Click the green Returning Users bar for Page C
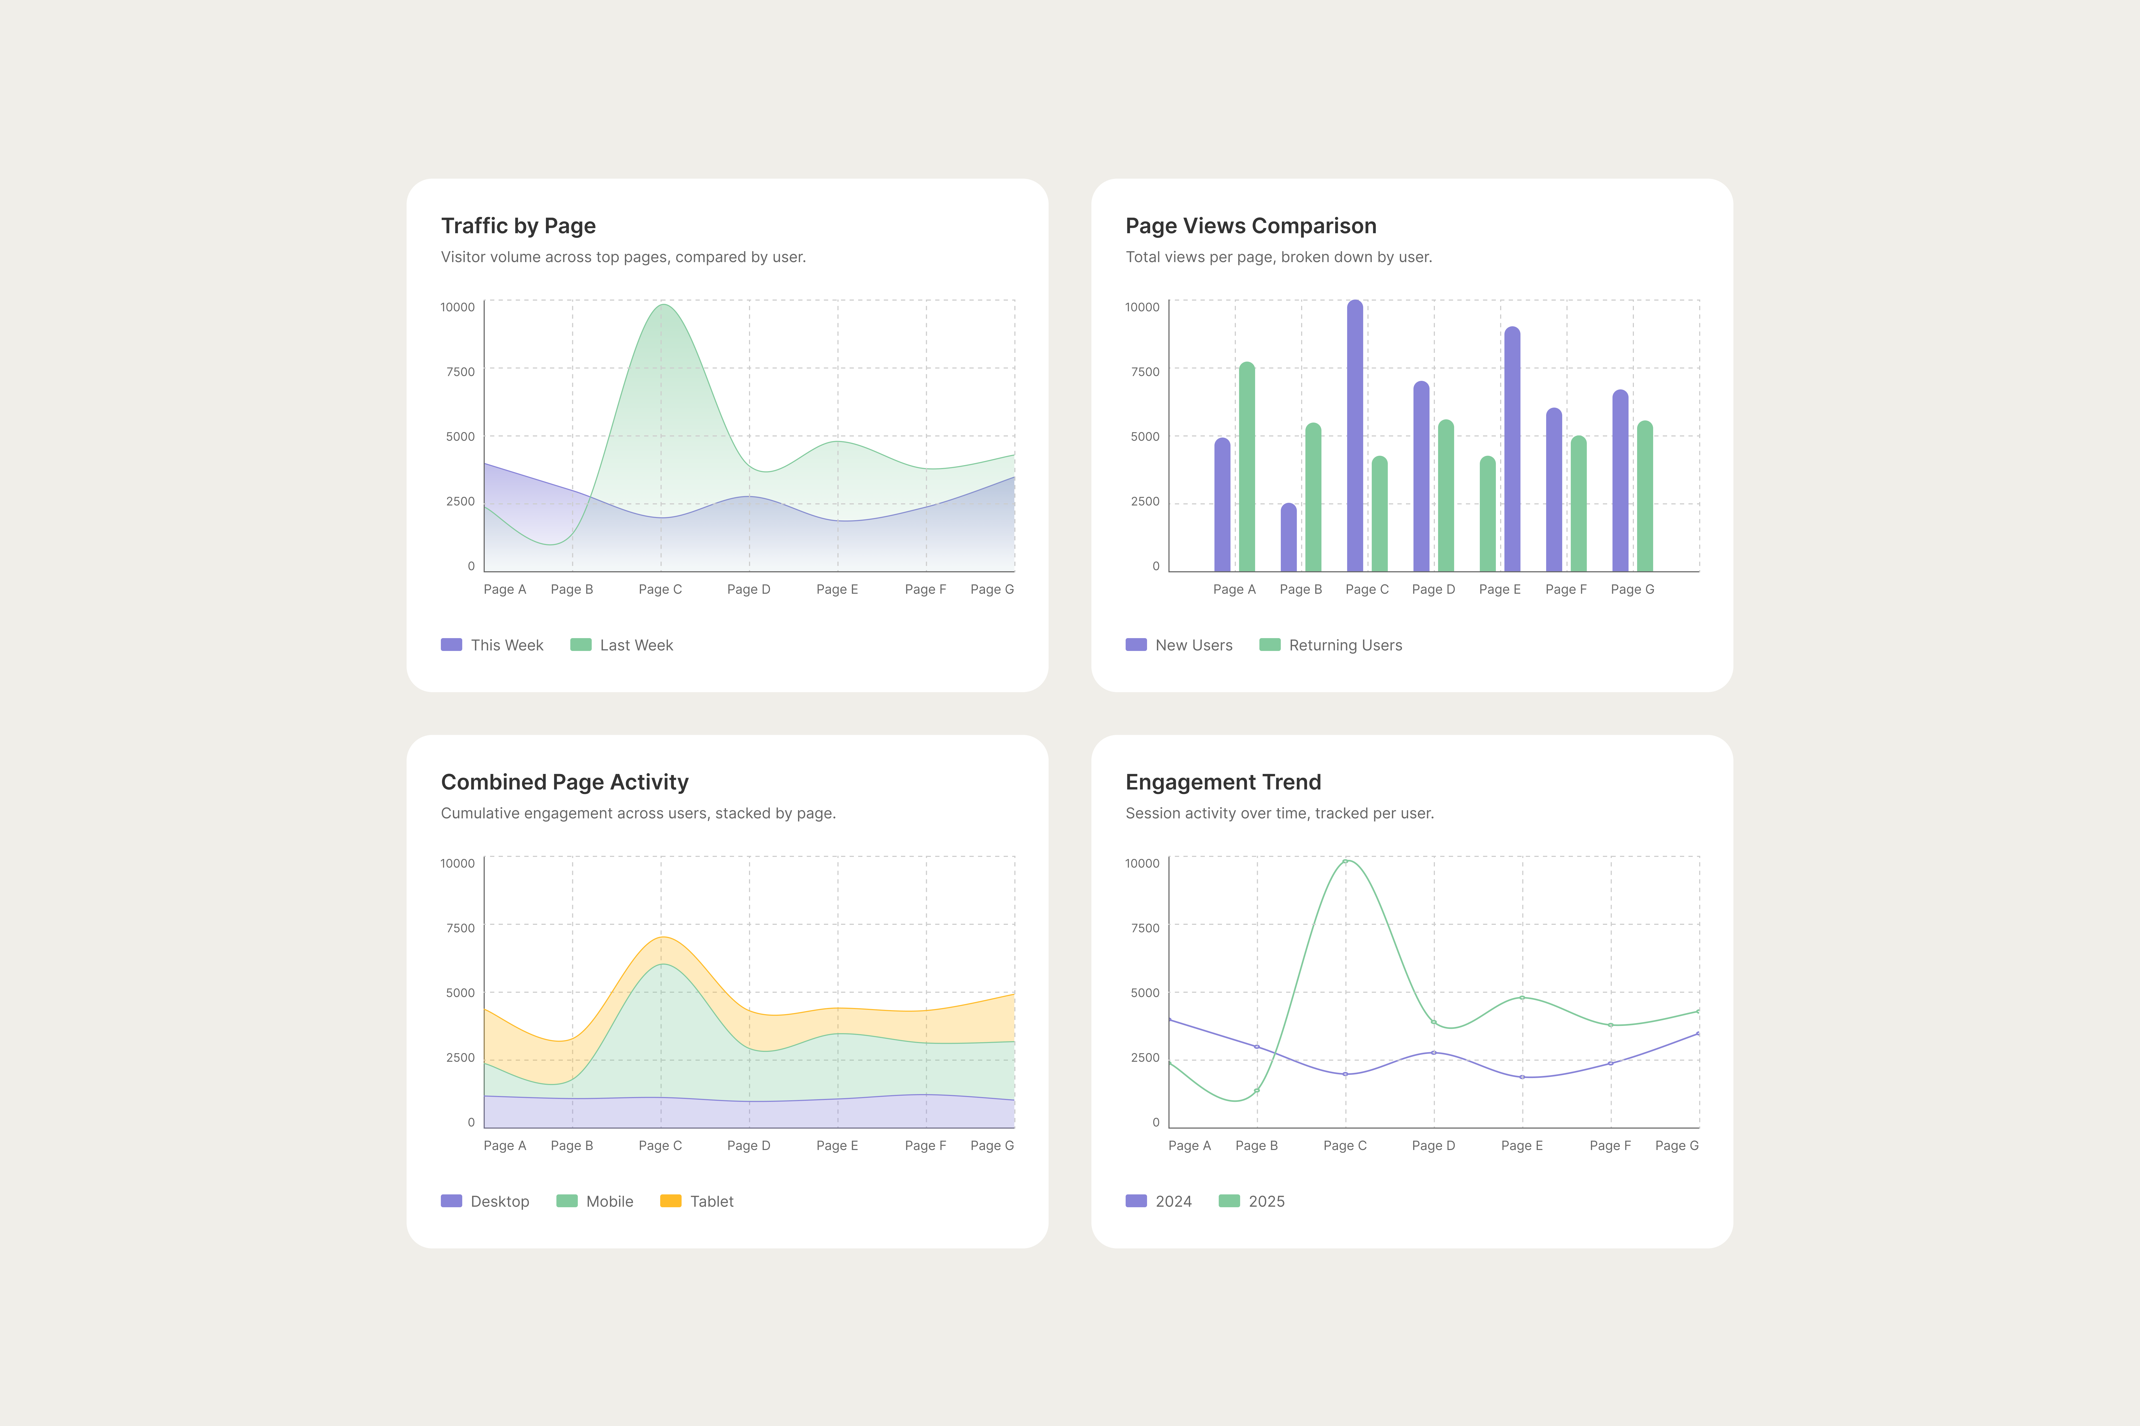 tap(1380, 514)
